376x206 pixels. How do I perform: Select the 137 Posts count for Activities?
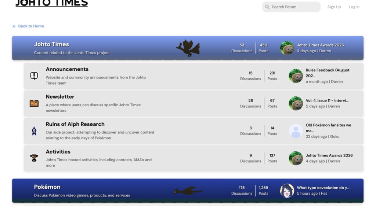coord(272,158)
